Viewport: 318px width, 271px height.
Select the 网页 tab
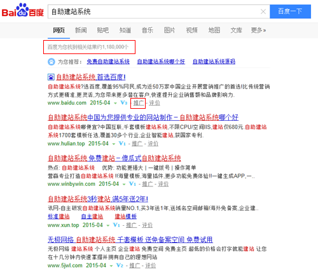pos(59,31)
